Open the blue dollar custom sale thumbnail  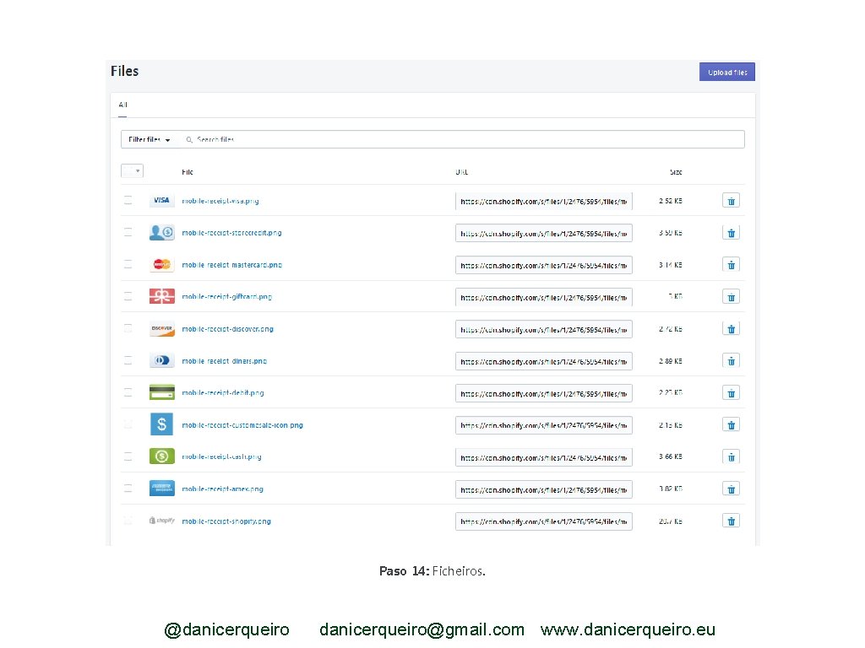[x=161, y=424]
